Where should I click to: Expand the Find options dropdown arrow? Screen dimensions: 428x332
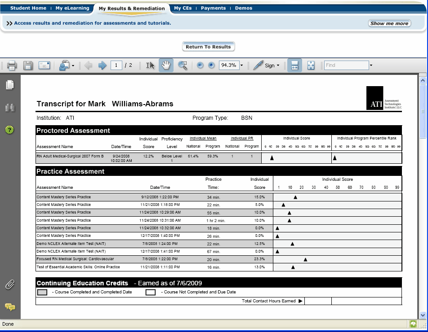pyautogui.click(x=371, y=65)
